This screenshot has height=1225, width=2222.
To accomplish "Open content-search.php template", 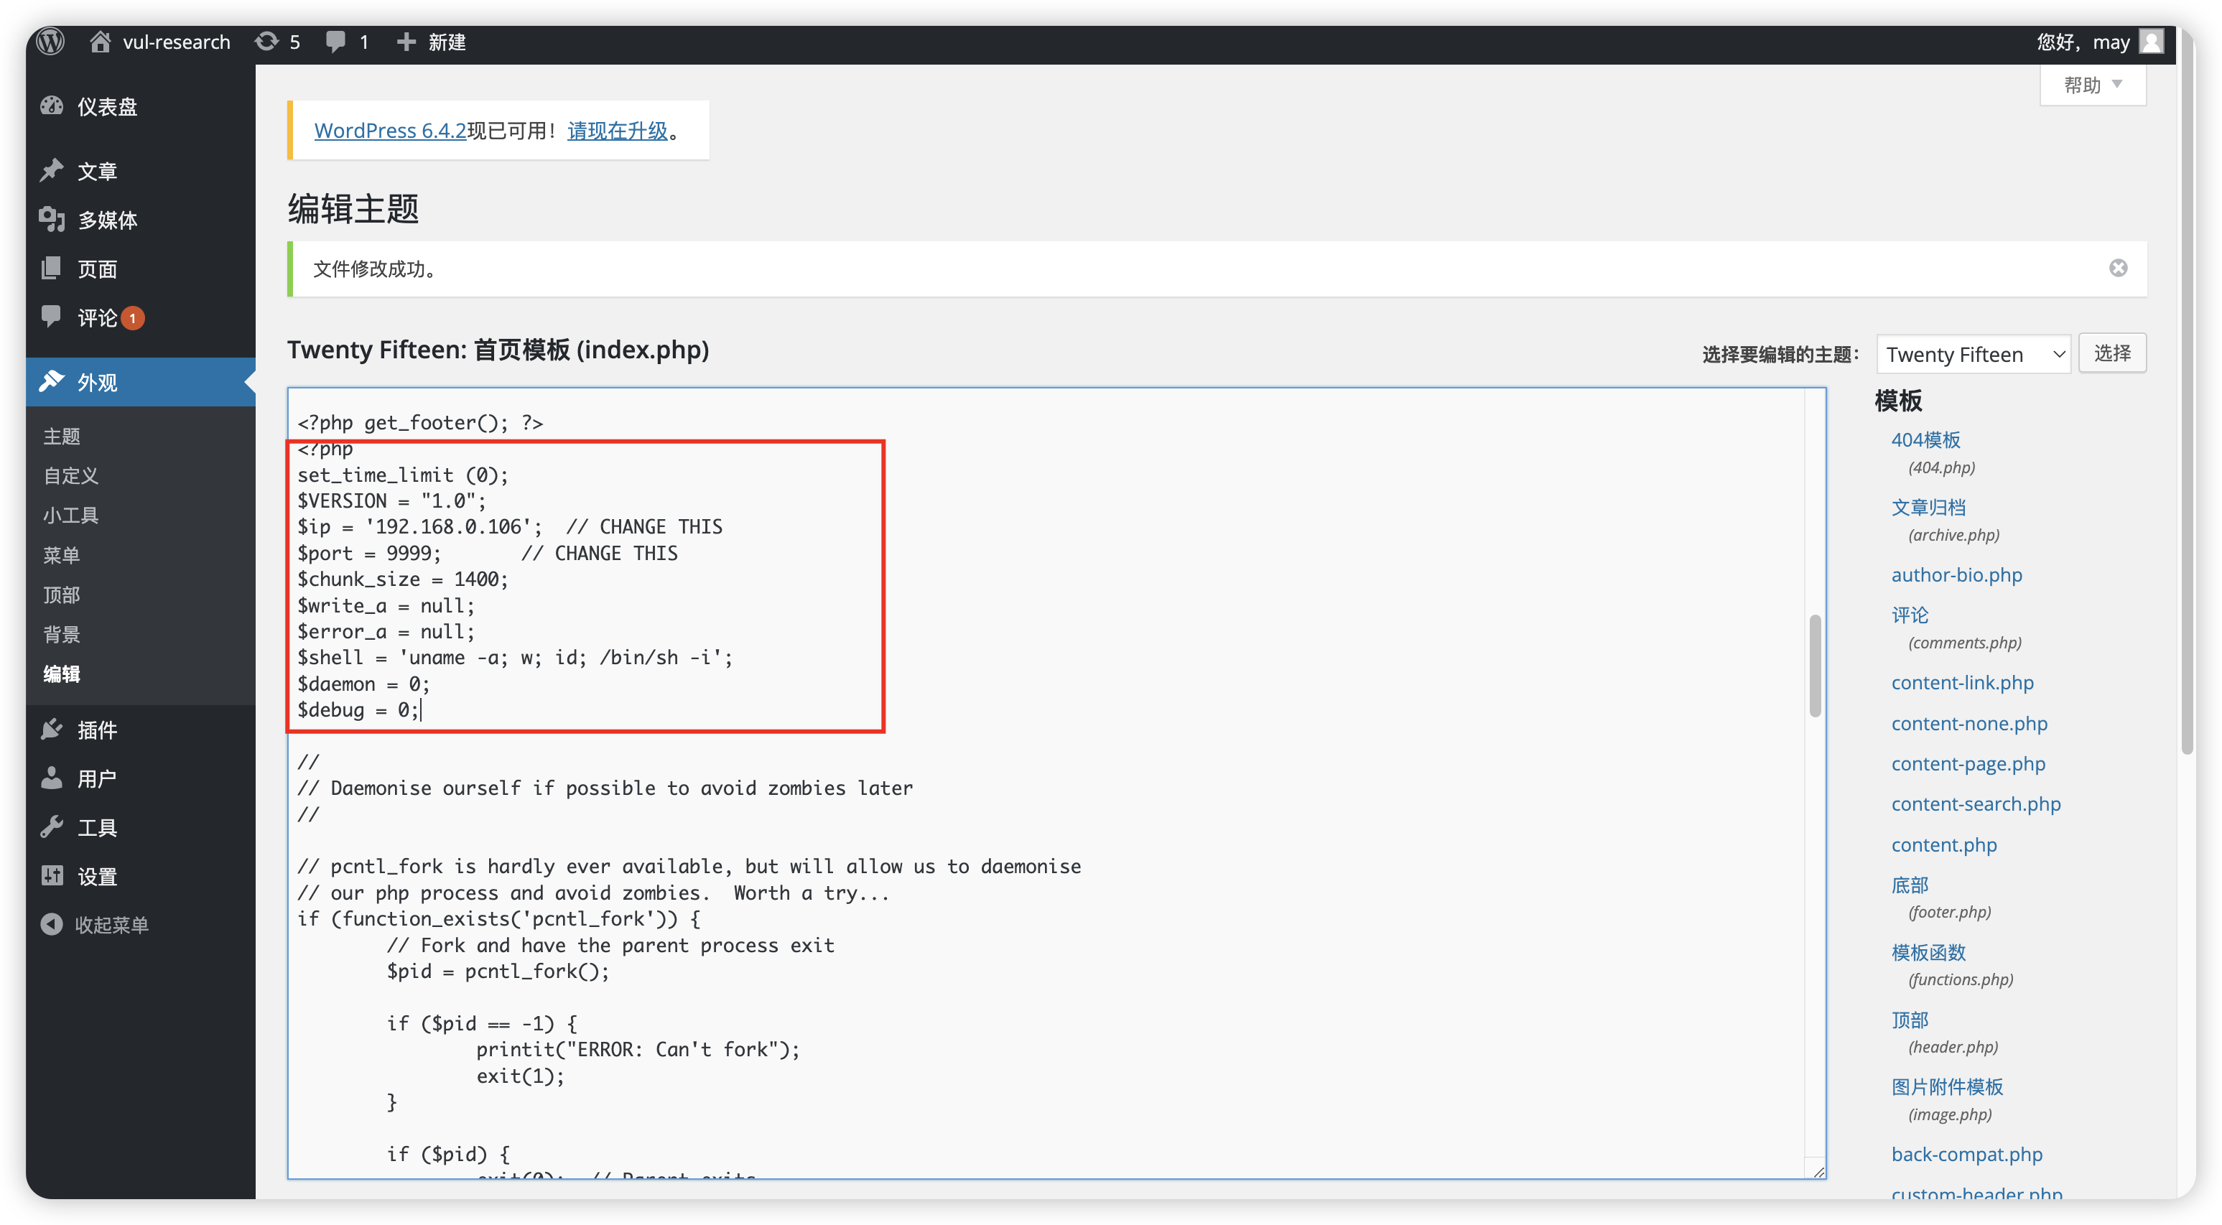I will (x=1976, y=804).
